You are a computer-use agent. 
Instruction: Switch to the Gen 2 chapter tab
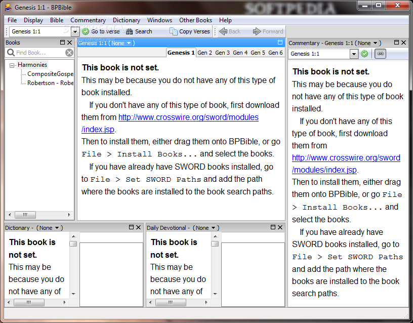(204, 53)
